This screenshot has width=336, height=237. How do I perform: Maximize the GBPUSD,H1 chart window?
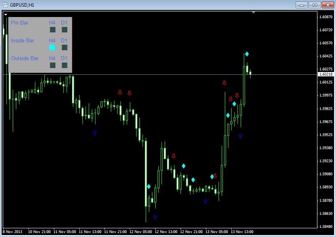(315, 5)
